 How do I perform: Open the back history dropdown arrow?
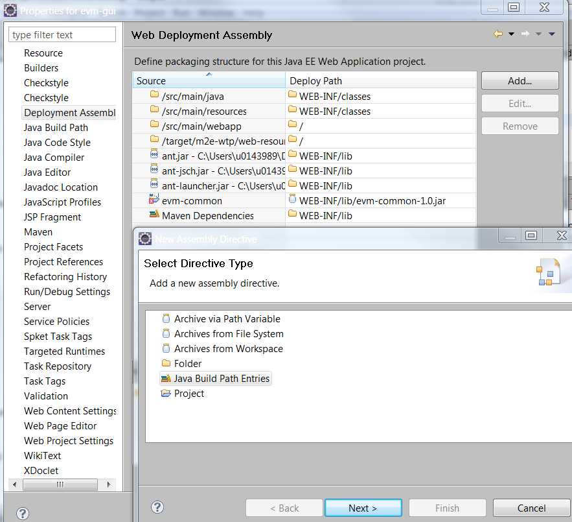tap(512, 34)
